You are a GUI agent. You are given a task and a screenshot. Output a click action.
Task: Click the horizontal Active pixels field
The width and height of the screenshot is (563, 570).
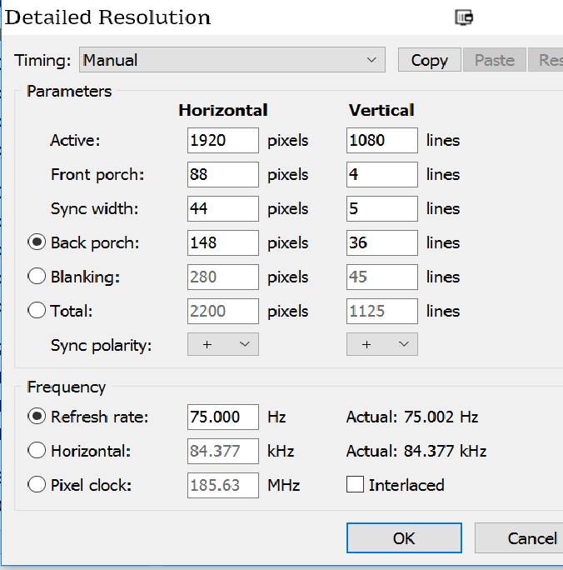coord(222,140)
